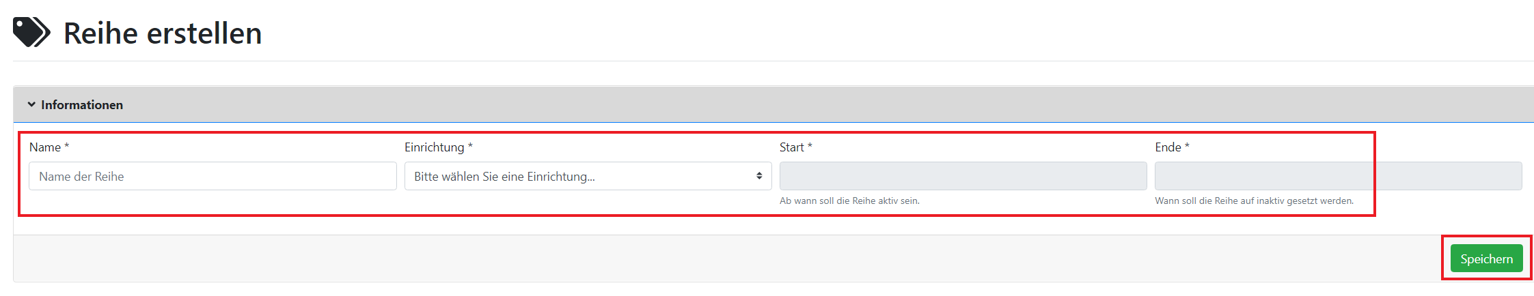Save the series with Speichern button
1534x296 pixels.
(1486, 258)
